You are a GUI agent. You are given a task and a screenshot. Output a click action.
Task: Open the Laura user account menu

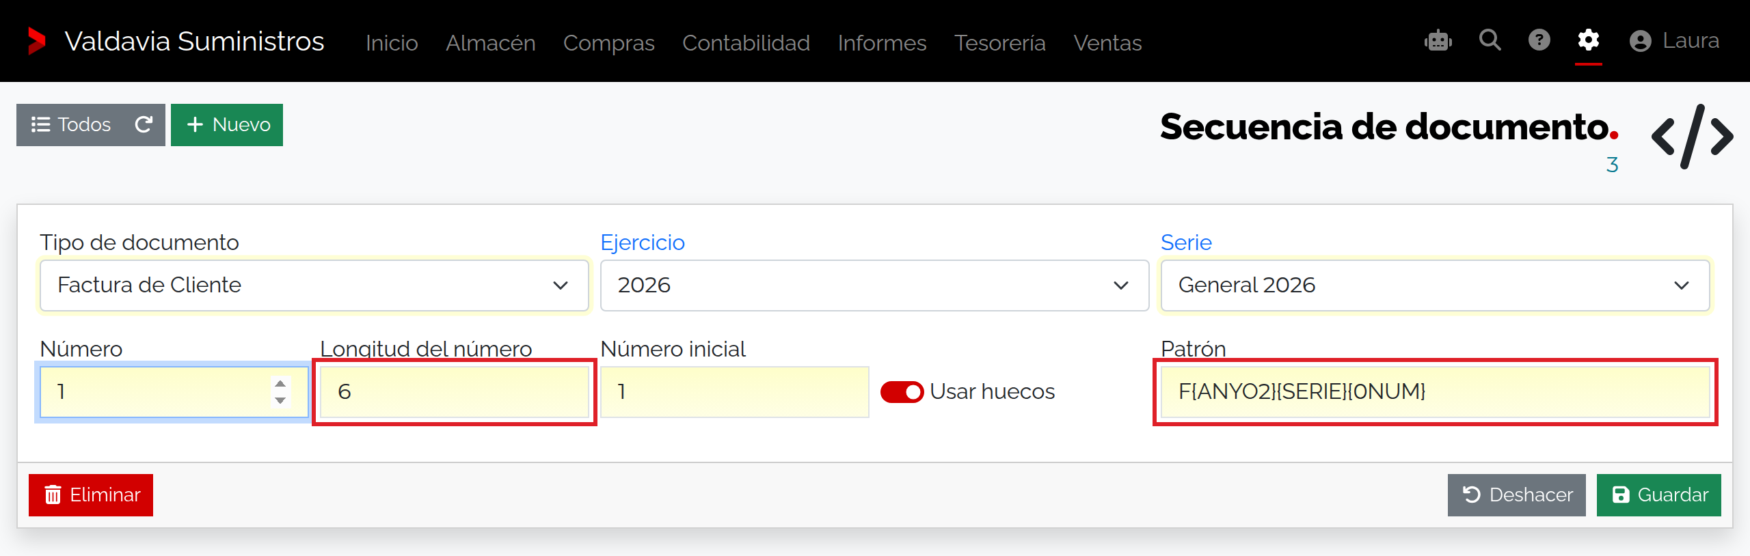click(1674, 41)
